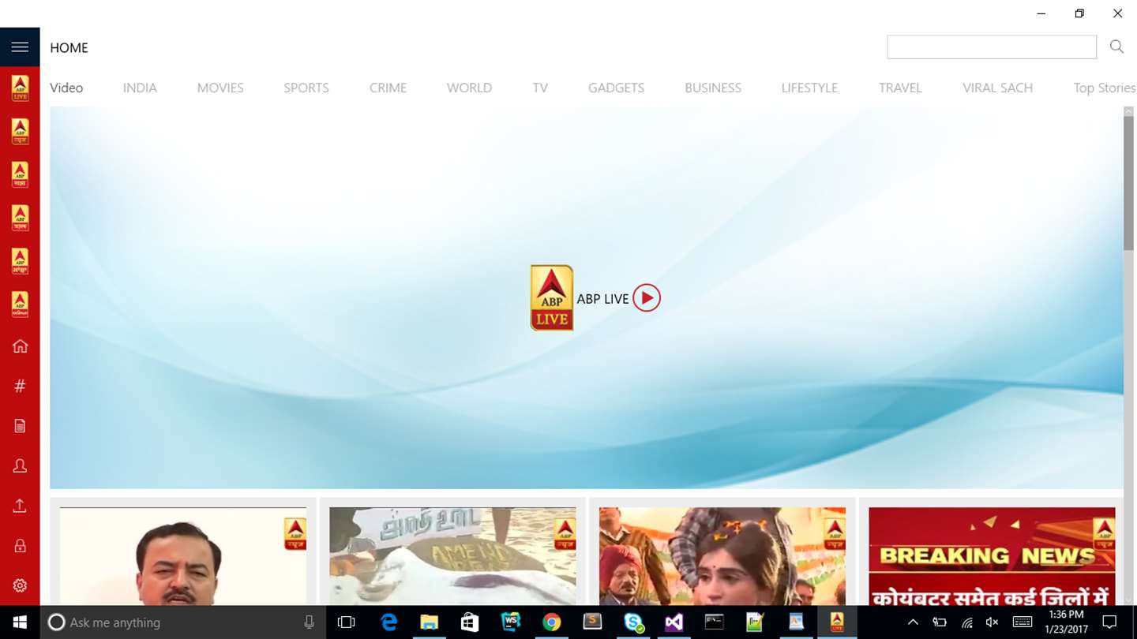Select ABP Live channel in the red sidebar
The height and width of the screenshot is (639, 1137).
(20, 88)
